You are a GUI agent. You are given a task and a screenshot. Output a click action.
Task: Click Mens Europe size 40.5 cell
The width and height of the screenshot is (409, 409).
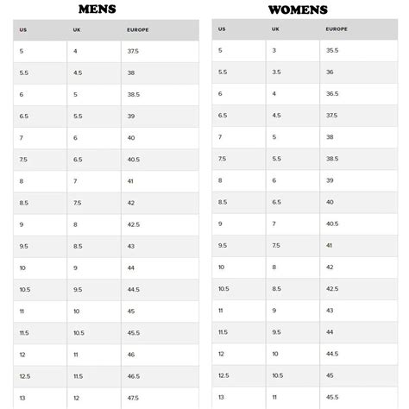[x=160, y=160]
